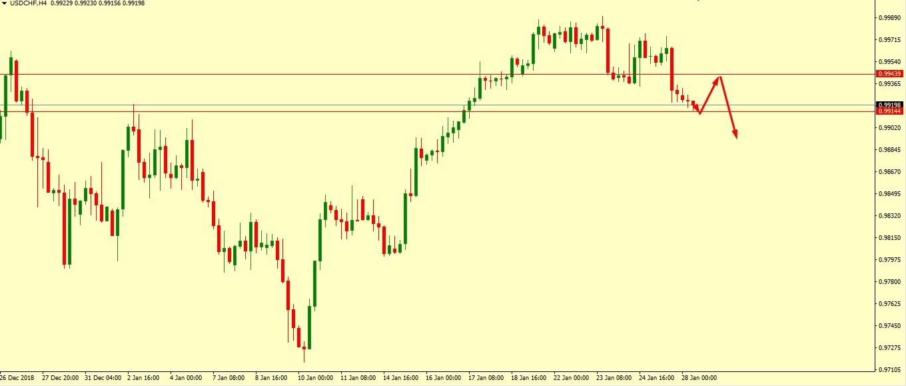
Task: Click the 2 Jan 16:00 time label
Action: (143, 378)
